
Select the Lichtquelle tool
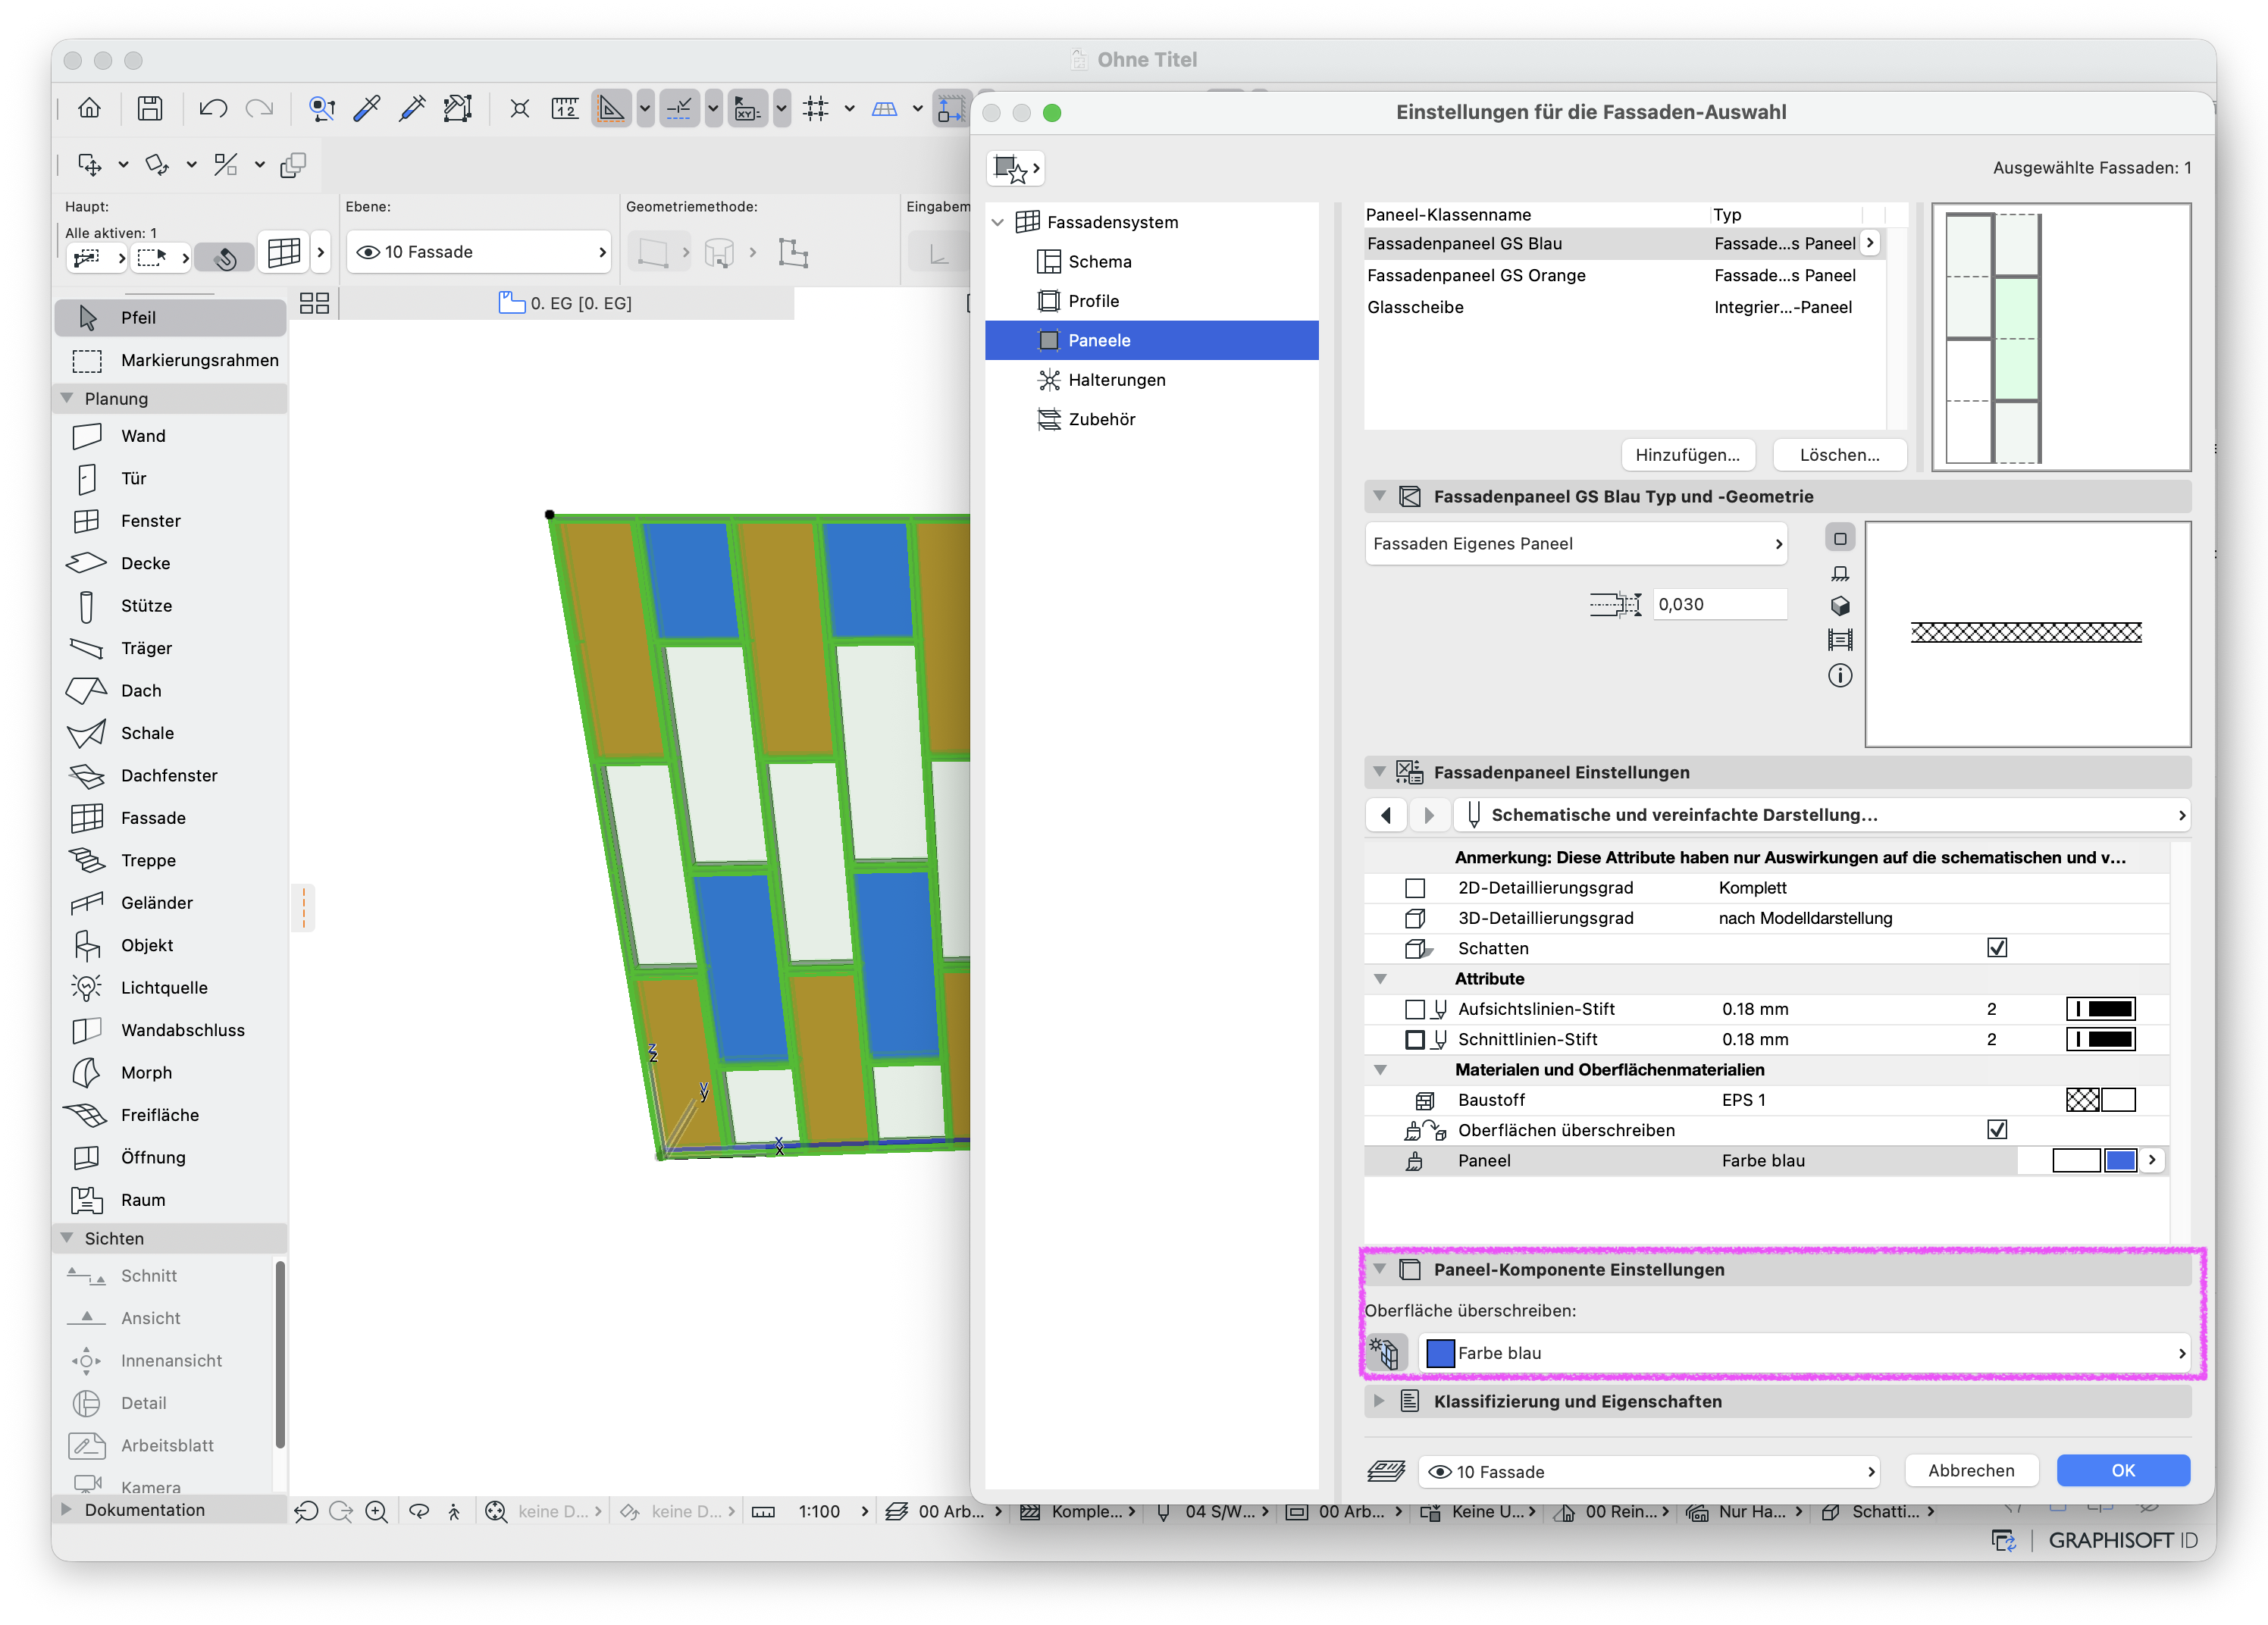click(170, 988)
